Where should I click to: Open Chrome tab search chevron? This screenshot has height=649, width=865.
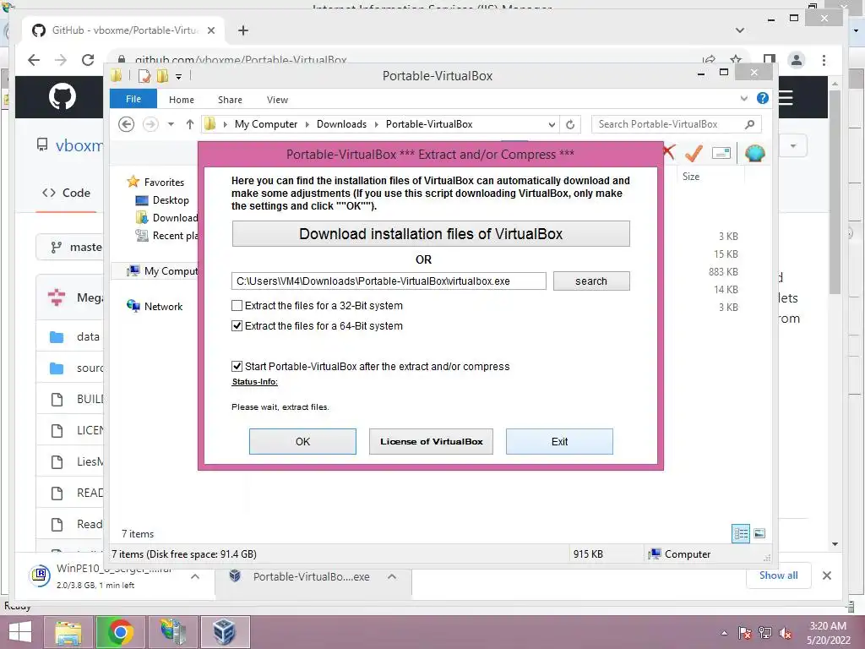point(740,30)
